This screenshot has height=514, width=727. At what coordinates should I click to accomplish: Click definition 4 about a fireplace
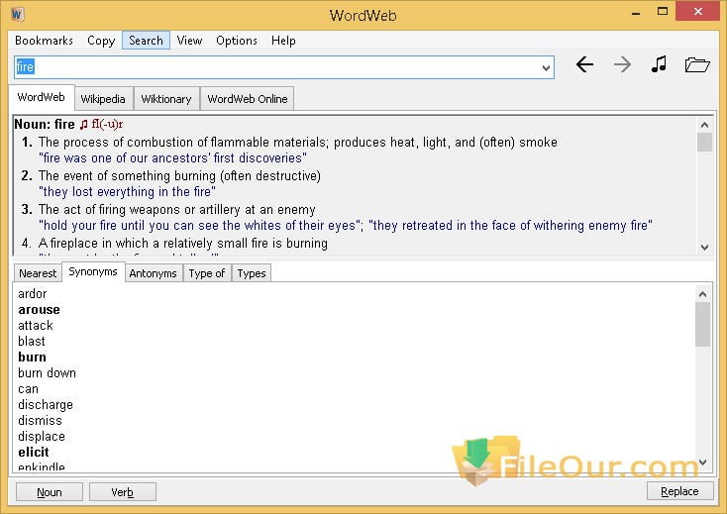(182, 244)
